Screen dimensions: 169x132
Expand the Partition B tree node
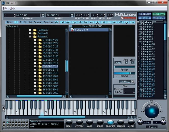[30, 33]
